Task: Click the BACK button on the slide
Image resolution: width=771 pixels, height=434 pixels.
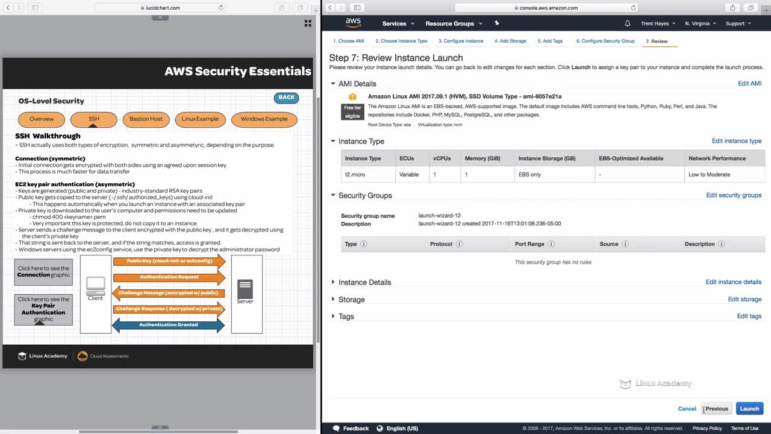Action: (x=286, y=98)
